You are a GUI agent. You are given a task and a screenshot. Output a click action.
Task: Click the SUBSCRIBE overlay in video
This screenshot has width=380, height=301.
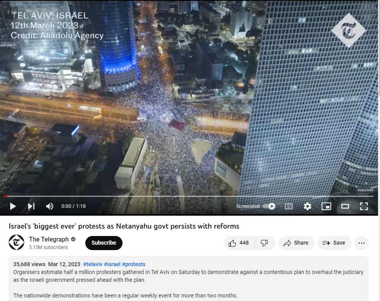coord(366,190)
